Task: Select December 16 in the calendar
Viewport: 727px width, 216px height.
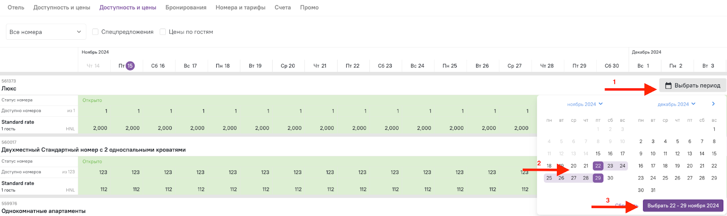Action: coord(641,166)
